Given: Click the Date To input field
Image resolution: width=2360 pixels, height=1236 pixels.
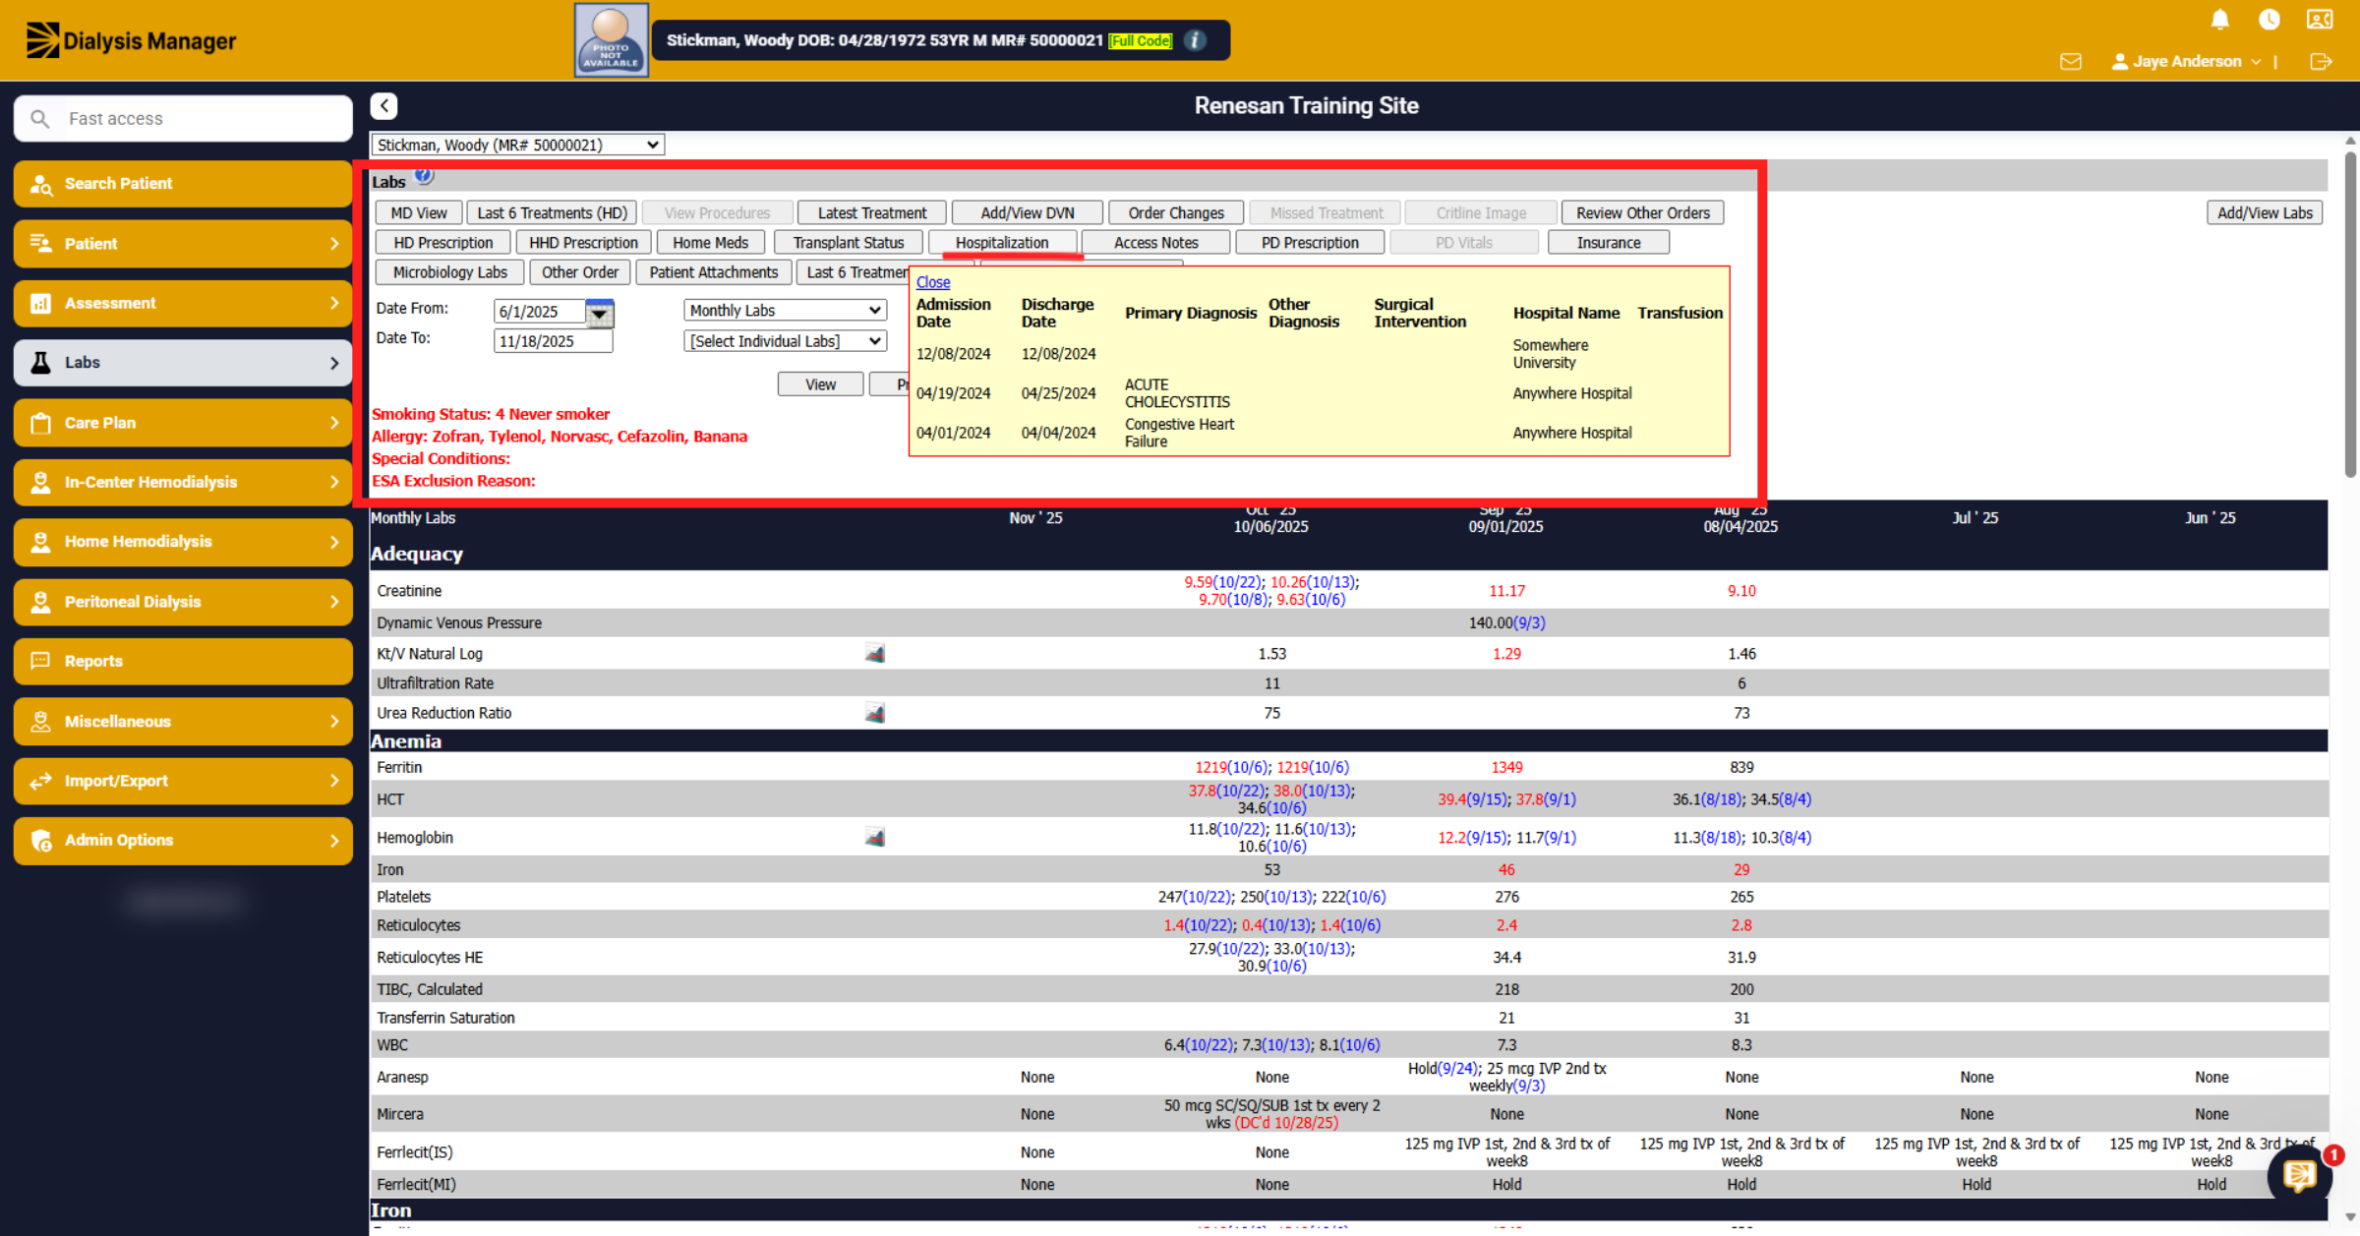Looking at the screenshot, I should coord(553,341).
